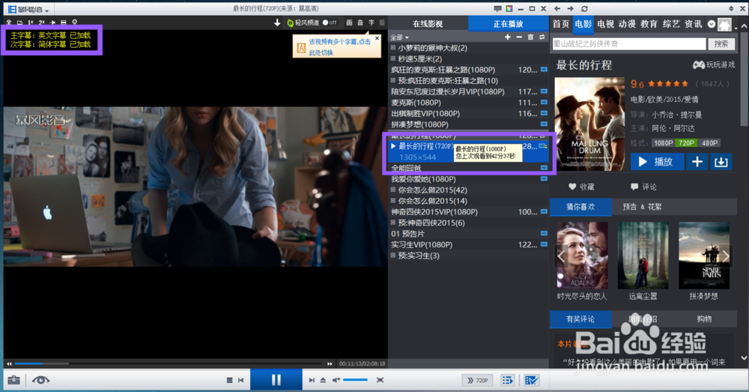The image size is (749, 392).
Task: Select 麦克斯(1080P) in the playlist
Action: coord(469,102)
